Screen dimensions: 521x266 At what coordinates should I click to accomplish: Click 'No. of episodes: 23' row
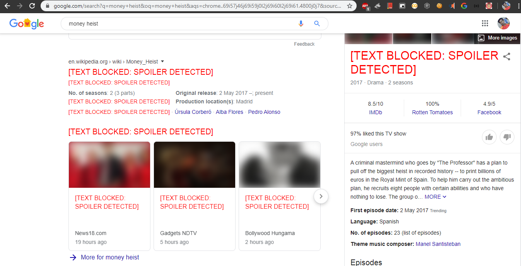[x=396, y=233]
